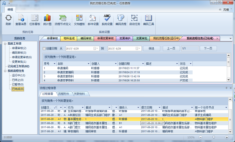Viewport: 235px width, 142px height.
Task: Open the 任务看板 task board
Action: [x=34, y=20]
